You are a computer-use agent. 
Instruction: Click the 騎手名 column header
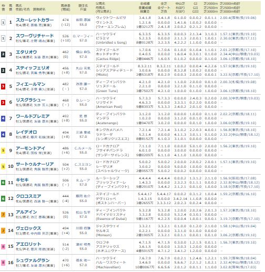(x=83, y=7)
